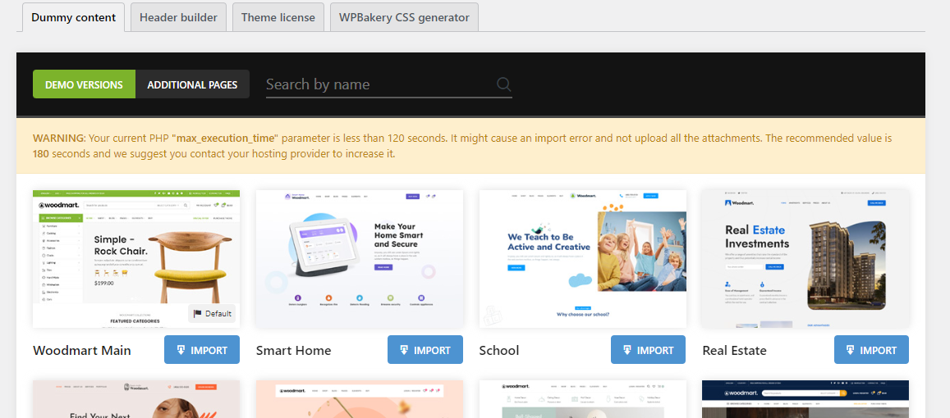Click download icon on Woodmart Main Import button
950x418 pixels.
point(181,350)
